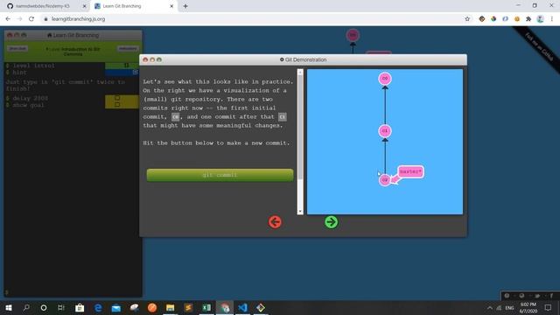Open Microsoft Store from the taskbar
Image resolution: width=560 pixels, height=315 pixels.
click(80, 307)
